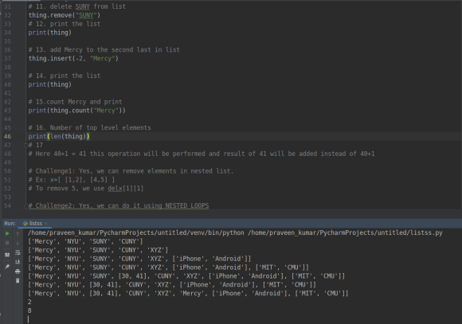
Task: Click the Run panel label
Action: tap(10, 223)
